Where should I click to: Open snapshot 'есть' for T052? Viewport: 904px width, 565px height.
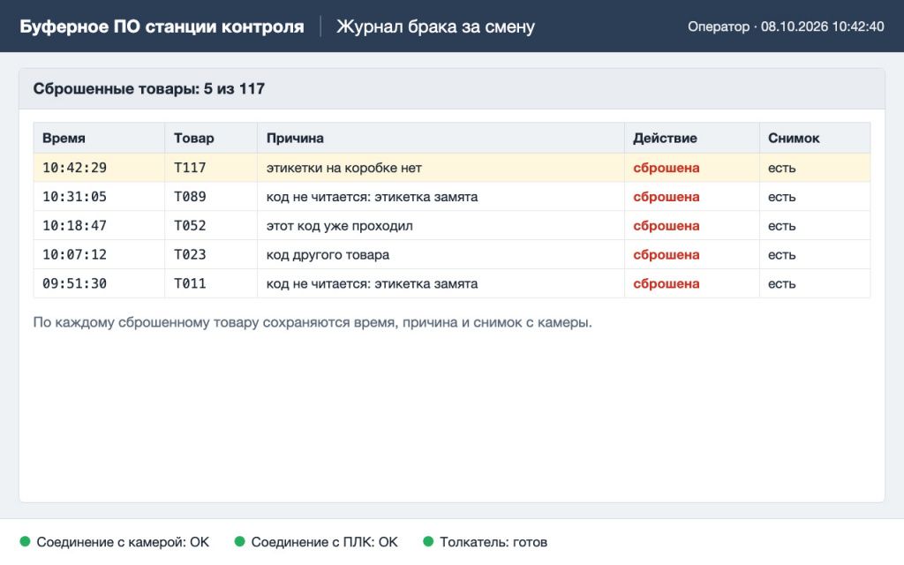point(782,225)
